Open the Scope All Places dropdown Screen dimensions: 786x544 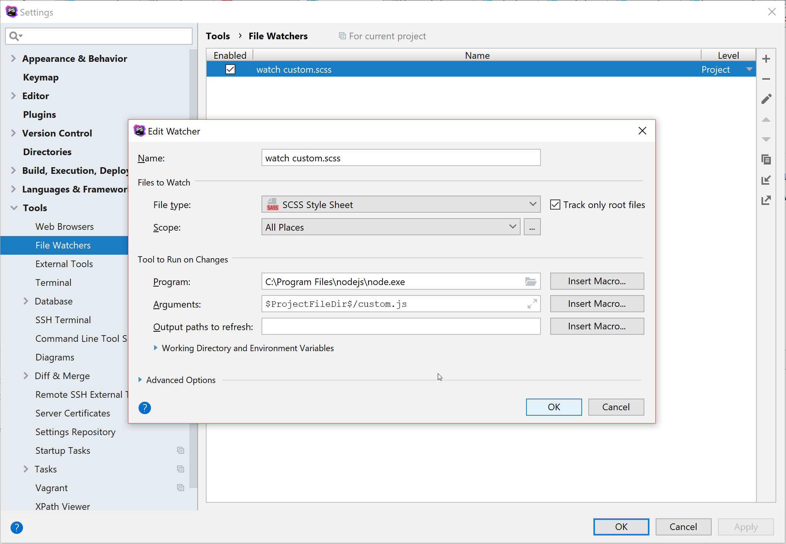391,227
